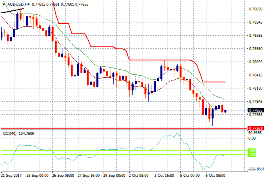This screenshot has height=180, width=264.
Task: Click the 29 Sep 00:00 time label
Action: coord(114,176)
